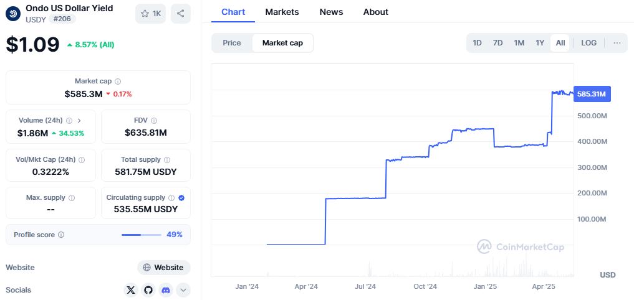Click the info icon beside Volume (24h)

[69, 120]
